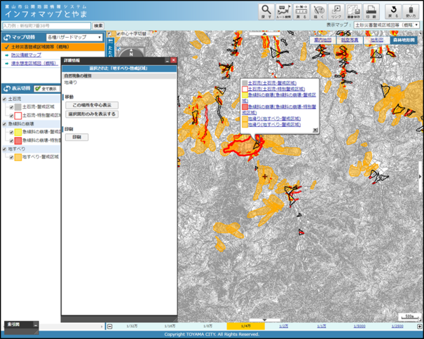Image resolution: width=424 pixels, height=339 pixels.
Task: Uncheck the 急傾斜の崩壊 group checkbox
Action: tap(4, 124)
